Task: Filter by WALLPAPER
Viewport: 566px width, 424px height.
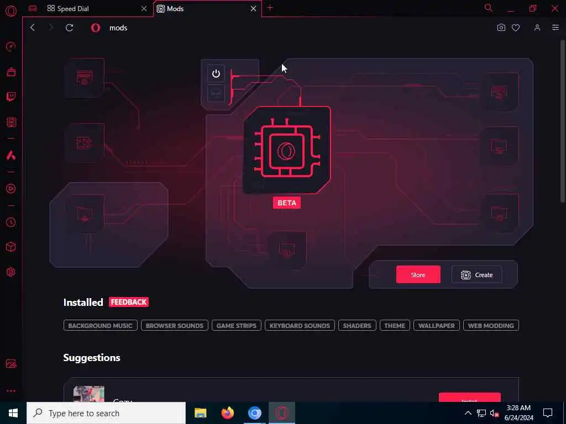Action: (x=437, y=326)
